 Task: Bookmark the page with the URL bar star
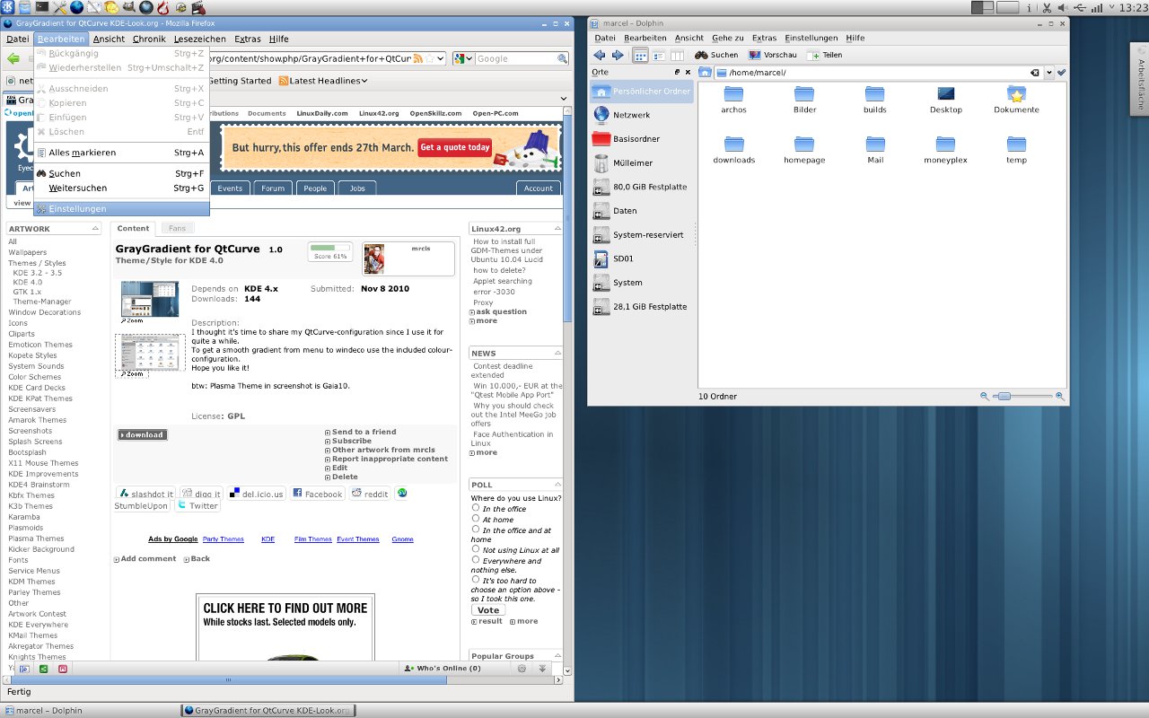pos(430,58)
